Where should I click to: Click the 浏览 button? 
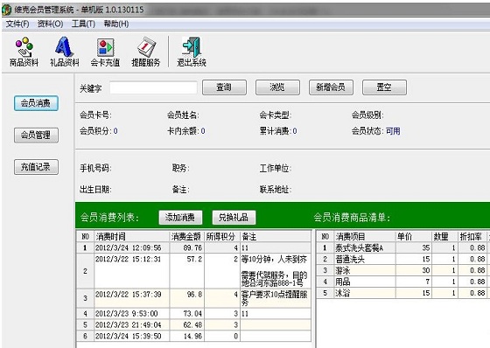[x=277, y=87]
